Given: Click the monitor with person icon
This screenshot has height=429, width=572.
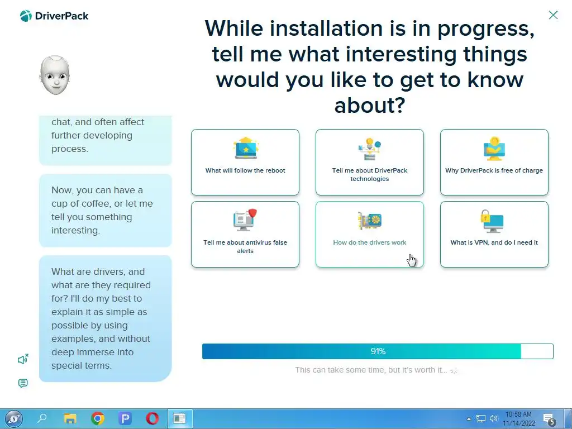Looking at the screenshot, I should coord(494,149).
